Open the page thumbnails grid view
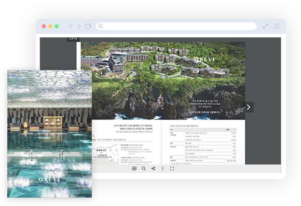Image resolution: width=301 pixels, height=206 pixels. (134, 169)
